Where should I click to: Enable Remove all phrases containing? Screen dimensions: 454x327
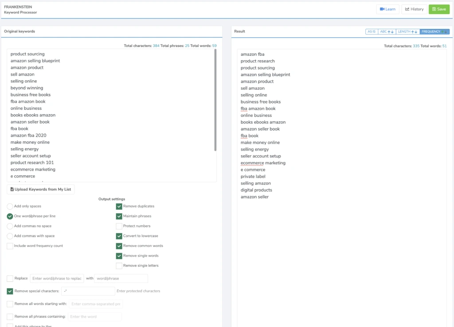[10, 316]
